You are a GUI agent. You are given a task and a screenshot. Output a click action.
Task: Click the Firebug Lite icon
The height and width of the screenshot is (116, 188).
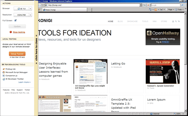click(4, 69)
